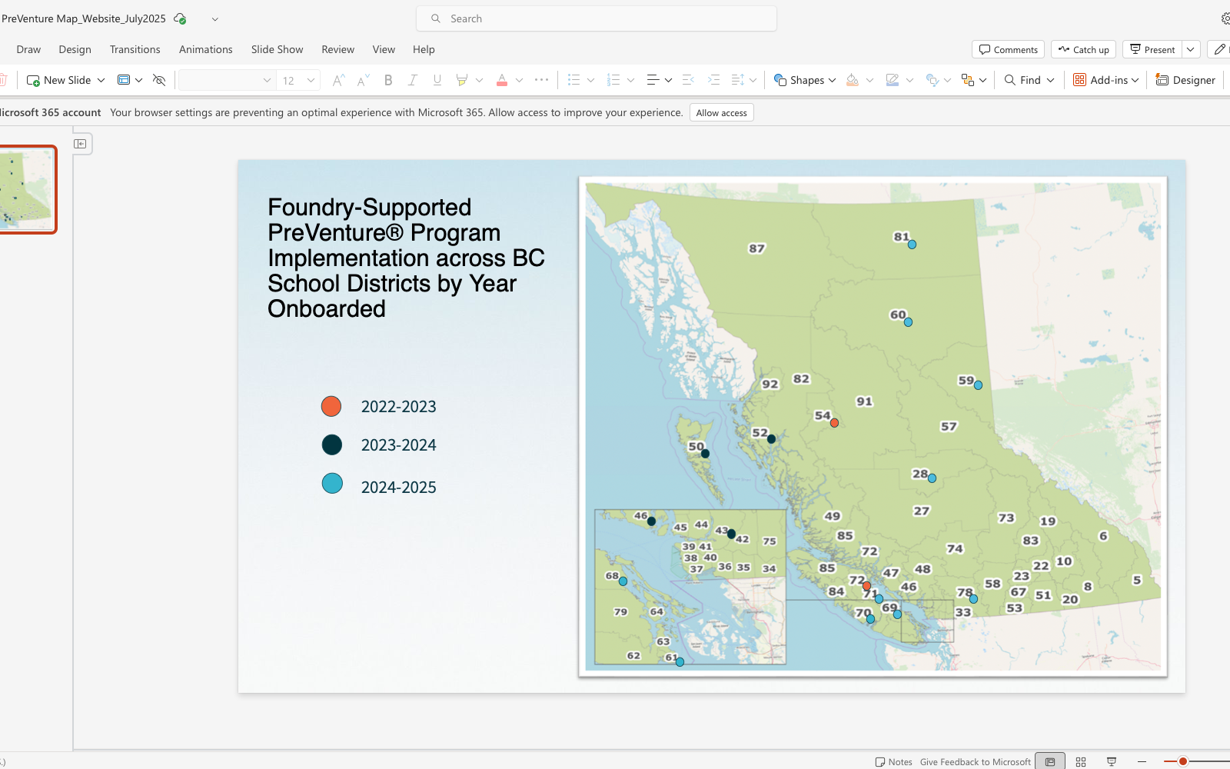The width and height of the screenshot is (1230, 769).
Task: Switch to the Transitions tab
Action: (135, 49)
